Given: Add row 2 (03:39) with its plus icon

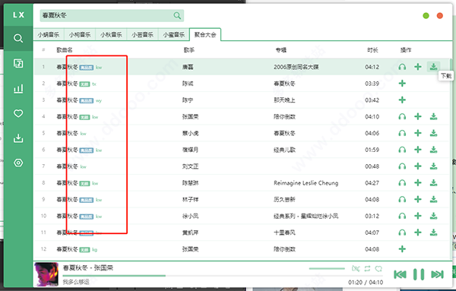Looking at the screenshot, I should pyautogui.click(x=402, y=84).
